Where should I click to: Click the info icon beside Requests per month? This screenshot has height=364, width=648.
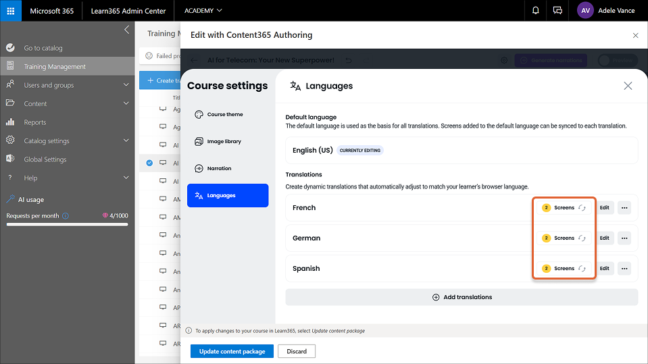pyautogui.click(x=66, y=216)
